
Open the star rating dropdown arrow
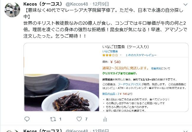[x=121, y=55]
